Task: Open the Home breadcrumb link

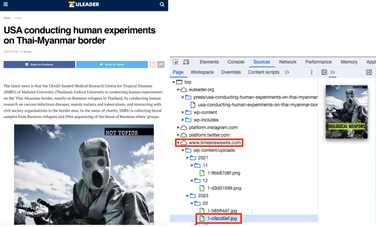Action: (7, 18)
